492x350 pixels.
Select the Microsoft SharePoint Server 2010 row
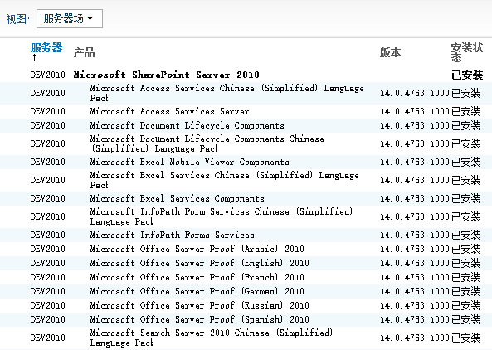(x=246, y=75)
